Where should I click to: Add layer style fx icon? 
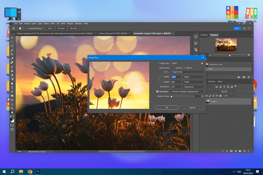[x=227, y=151]
